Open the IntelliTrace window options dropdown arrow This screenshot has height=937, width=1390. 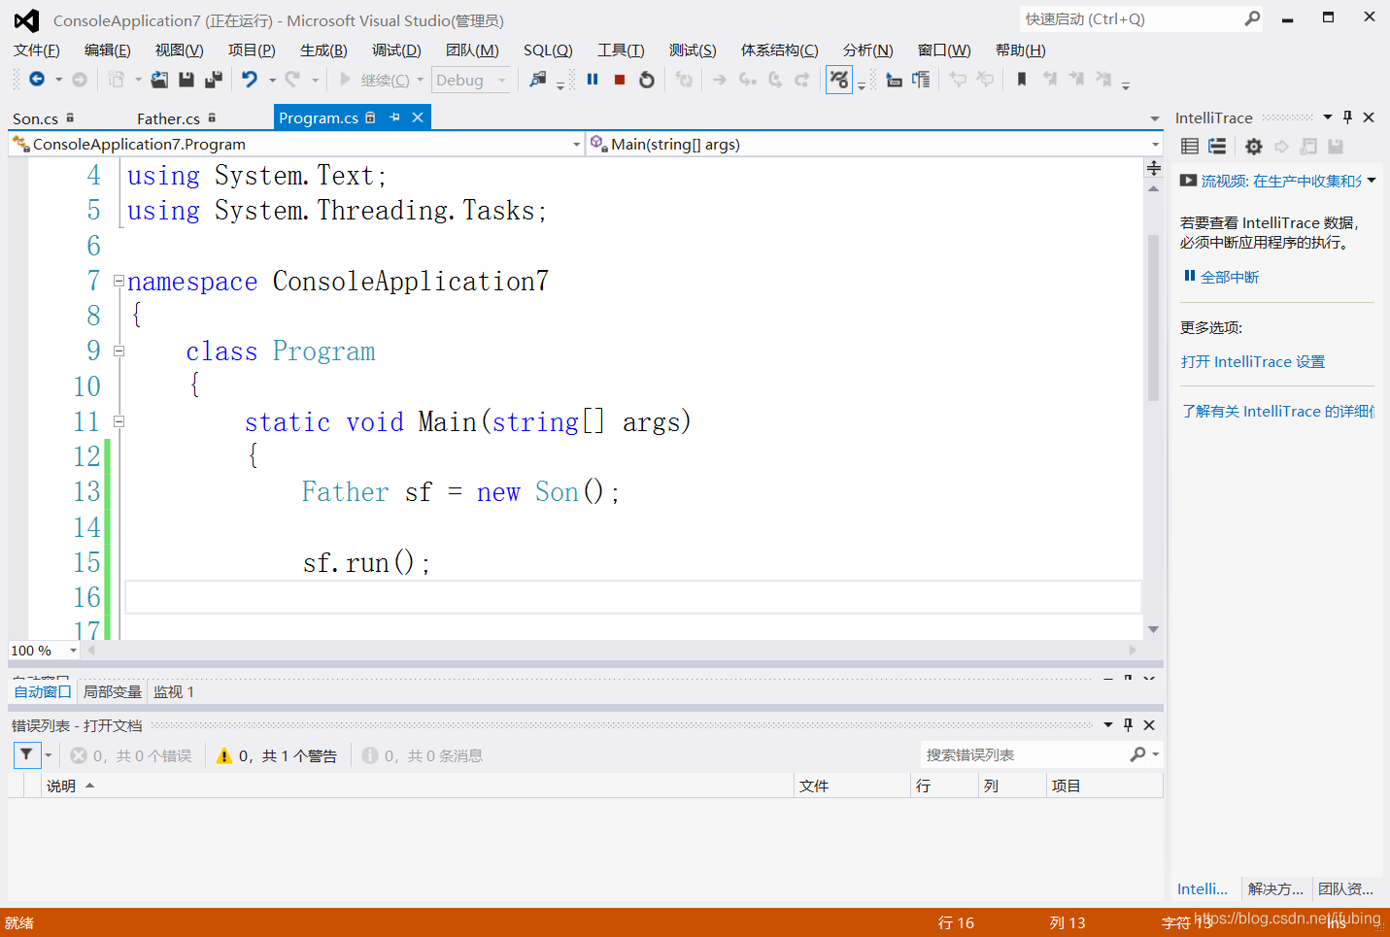1328,117
